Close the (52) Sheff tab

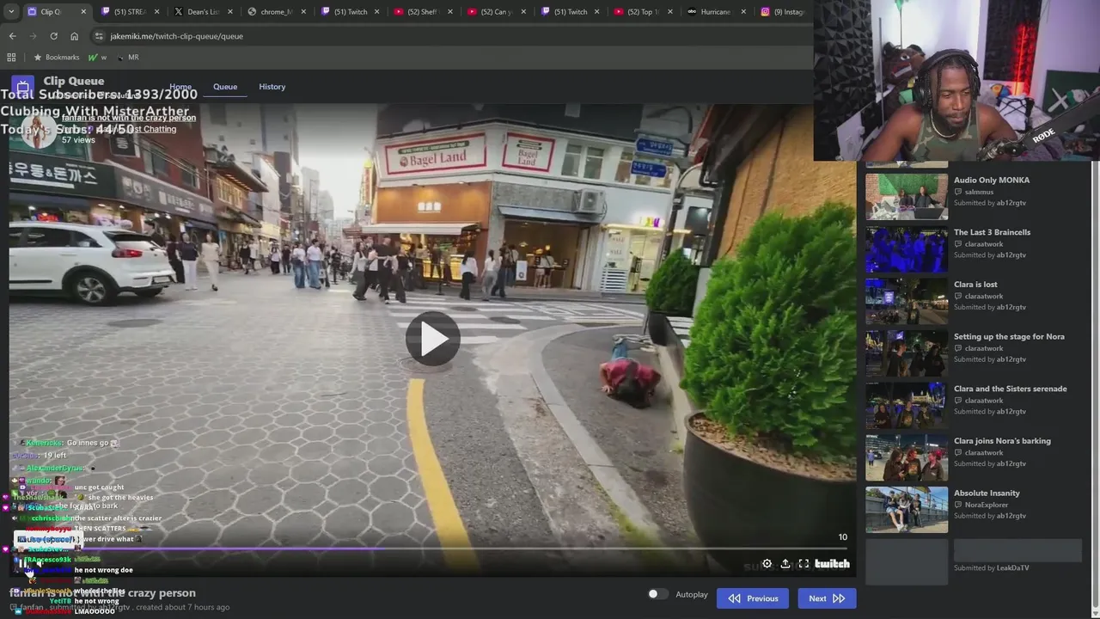pos(450,12)
